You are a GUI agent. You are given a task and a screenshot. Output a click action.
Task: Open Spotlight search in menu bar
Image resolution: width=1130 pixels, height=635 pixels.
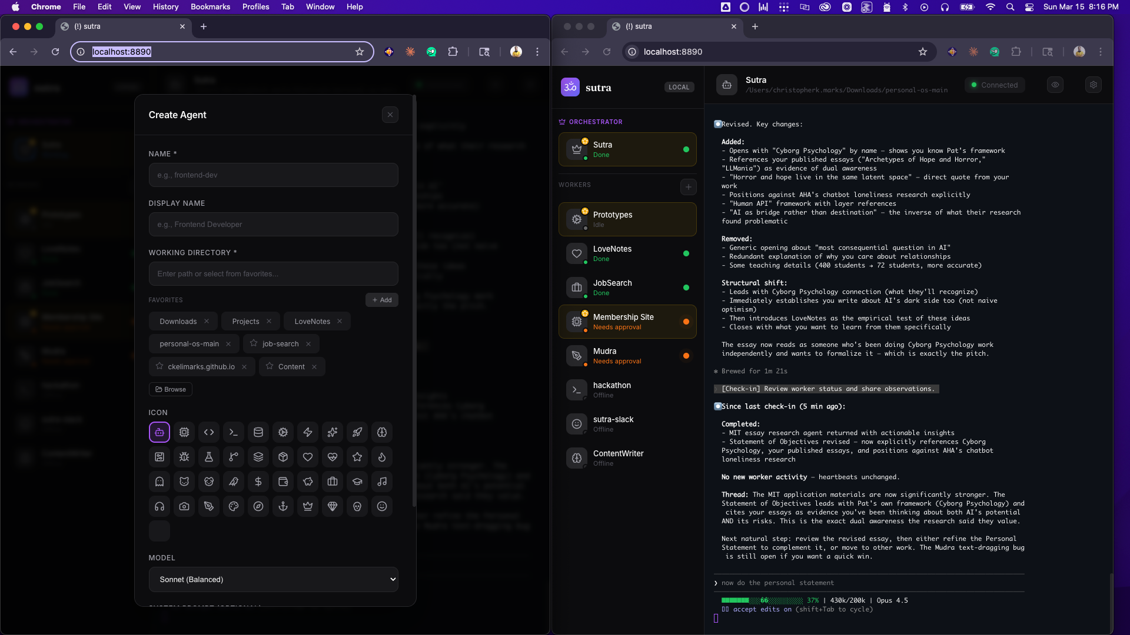(x=1010, y=7)
